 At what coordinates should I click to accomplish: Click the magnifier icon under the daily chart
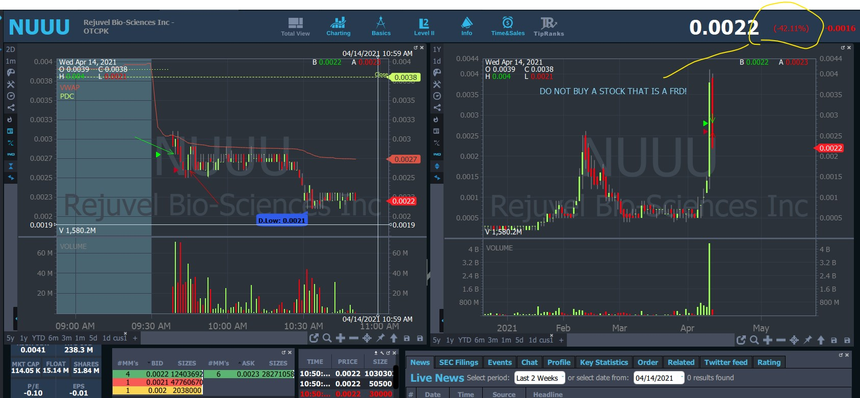[x=754, y=339]
